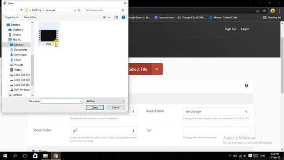This screenshot has width=284, height=160.
Task: Open Desktop under This PC
Action: click(x=19, y=44)
